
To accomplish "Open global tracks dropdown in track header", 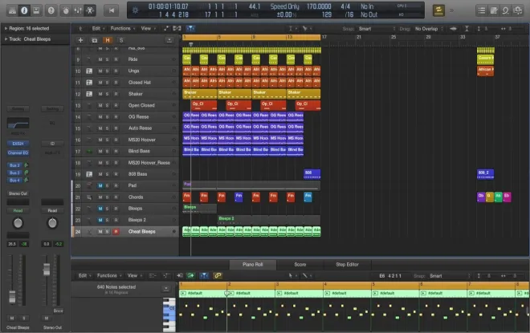I will coord(169,40).
